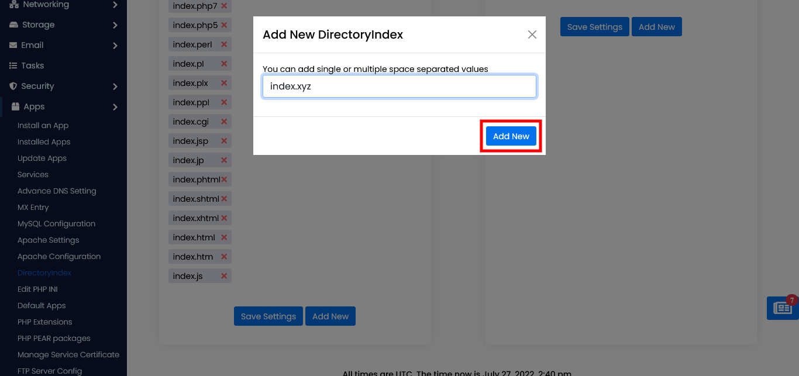This screenshot has height=376, width=799.
Task: Remove the index.jsp entry
Action: pyautogui.click(x=224, y=141)
